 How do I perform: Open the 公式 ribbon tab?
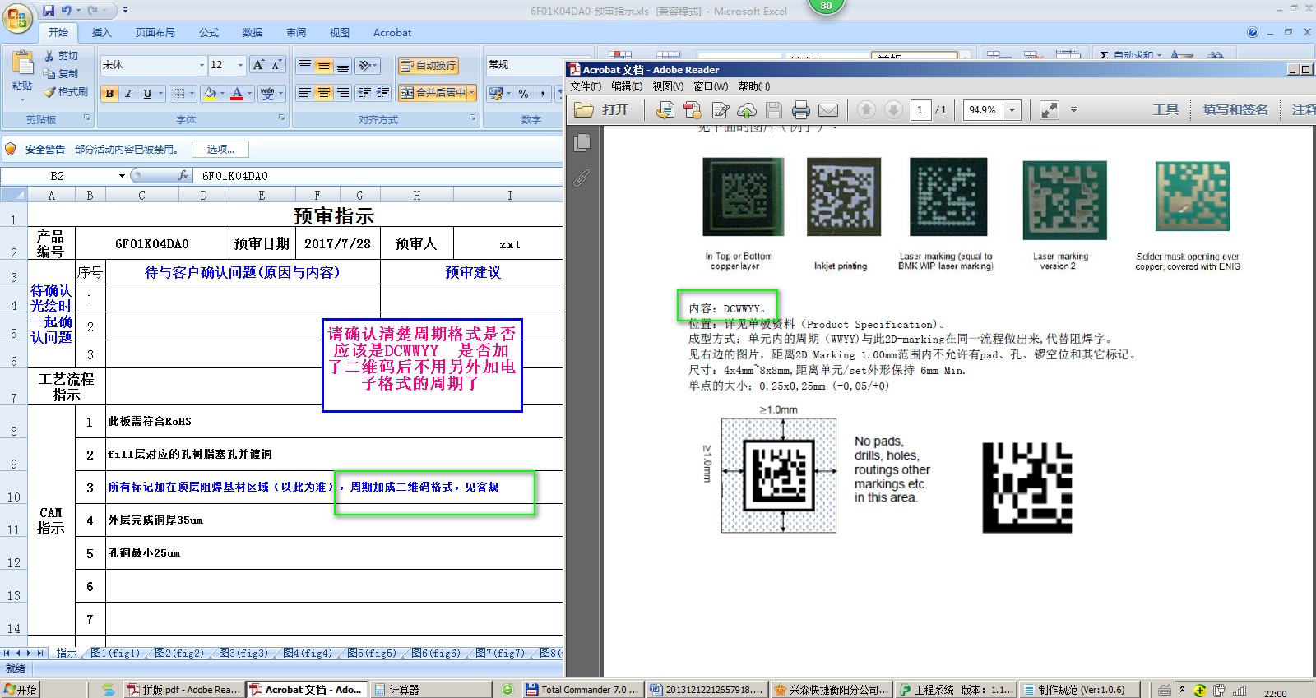(209, 33)
